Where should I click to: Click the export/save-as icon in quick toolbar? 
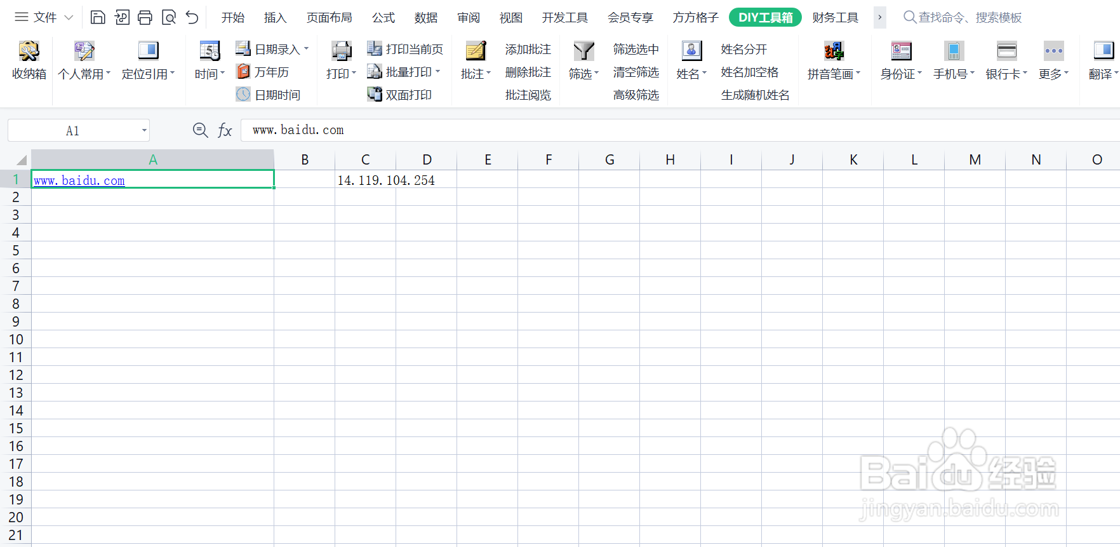(122, 17)
